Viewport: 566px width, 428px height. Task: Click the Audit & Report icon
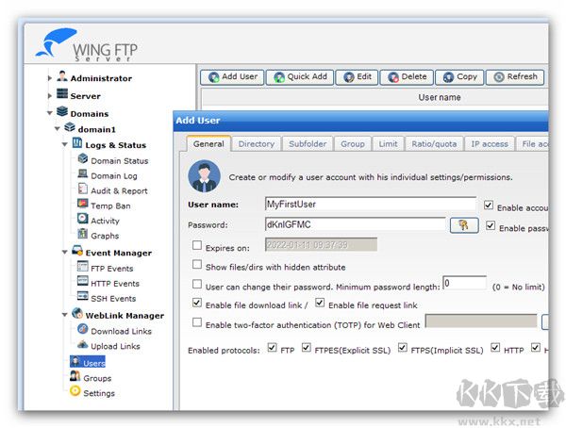83,189
